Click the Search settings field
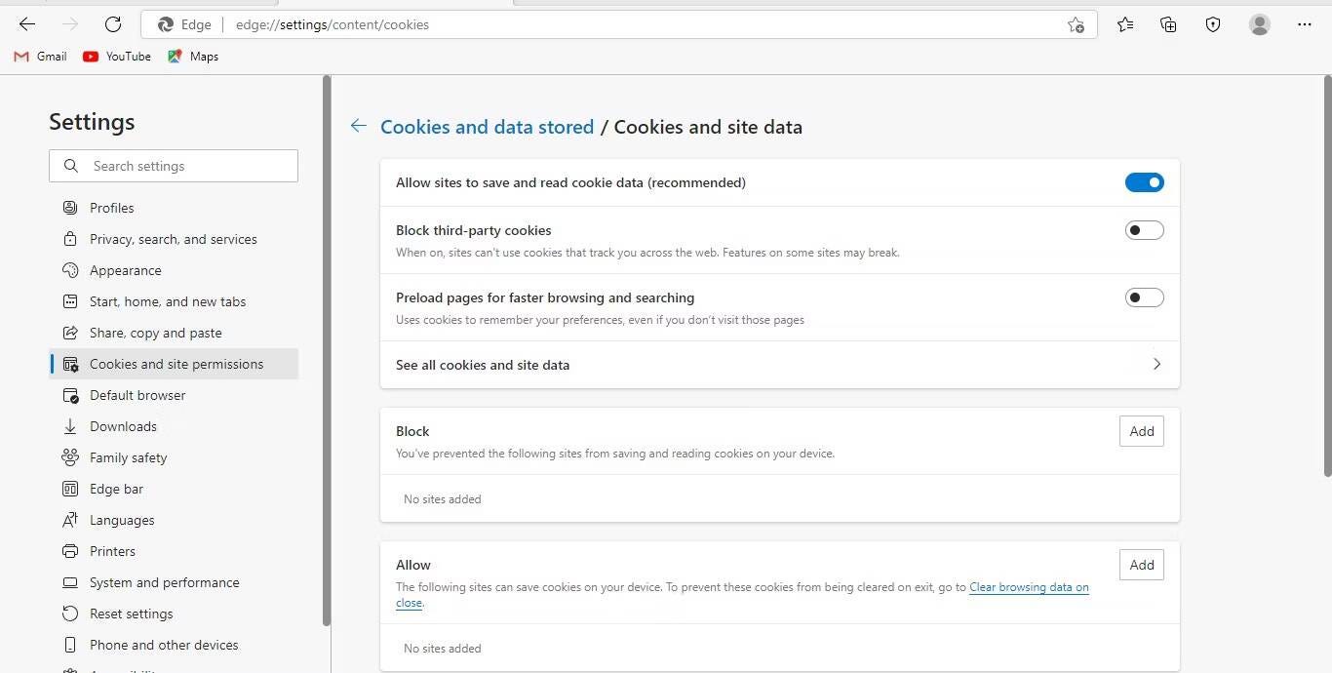The image size is (1332, 673). [x=173, y=165]
